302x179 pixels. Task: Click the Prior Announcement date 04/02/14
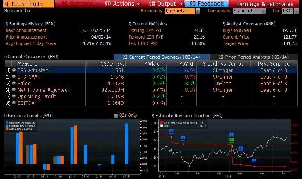(101, 37)
